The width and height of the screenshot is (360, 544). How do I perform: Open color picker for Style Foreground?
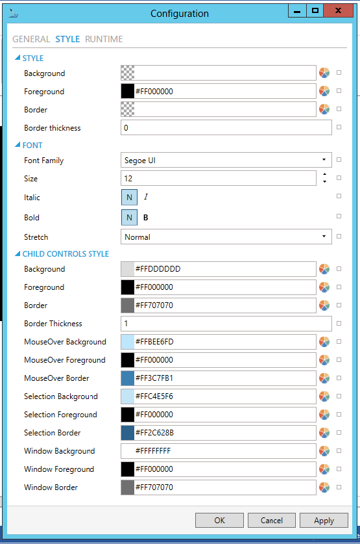[324, 91]
